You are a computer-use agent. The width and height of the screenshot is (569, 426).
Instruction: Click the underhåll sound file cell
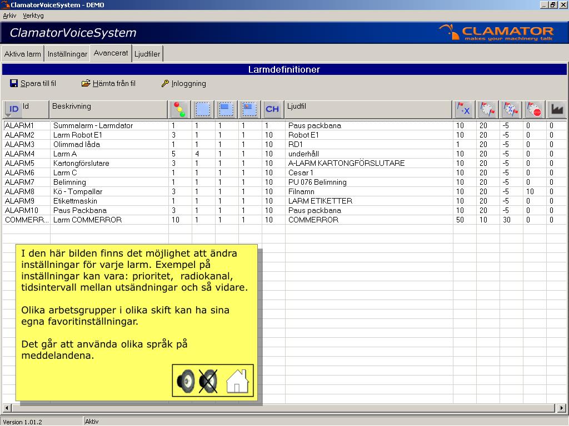coord(369,154)
